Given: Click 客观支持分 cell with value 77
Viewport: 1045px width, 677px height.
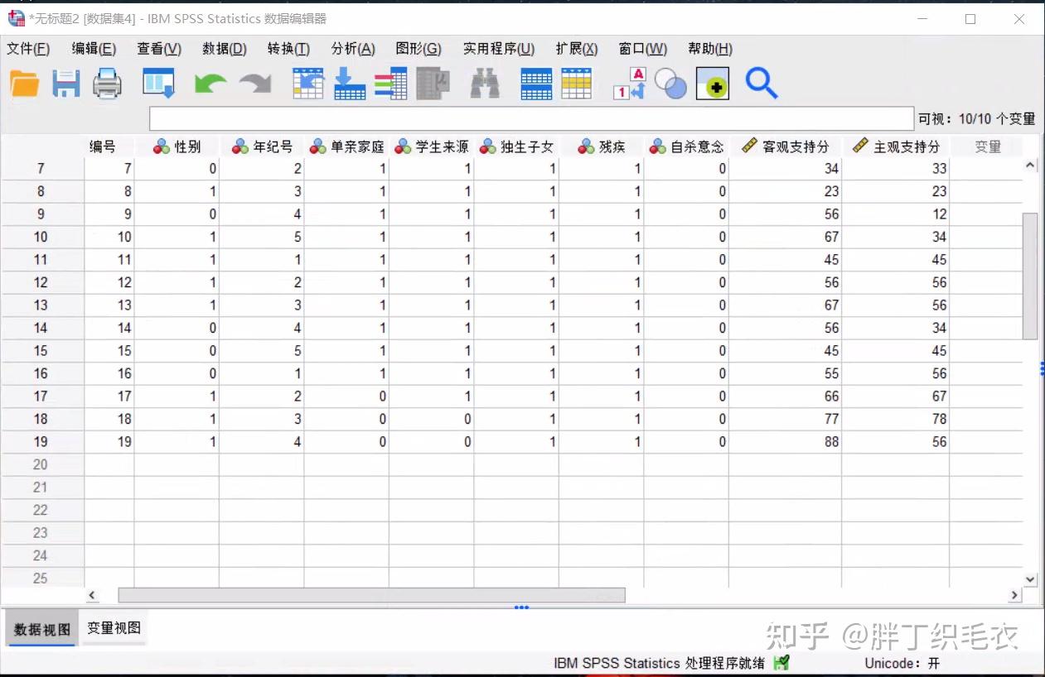Looking at the screenshot, I should click(785, 419).
